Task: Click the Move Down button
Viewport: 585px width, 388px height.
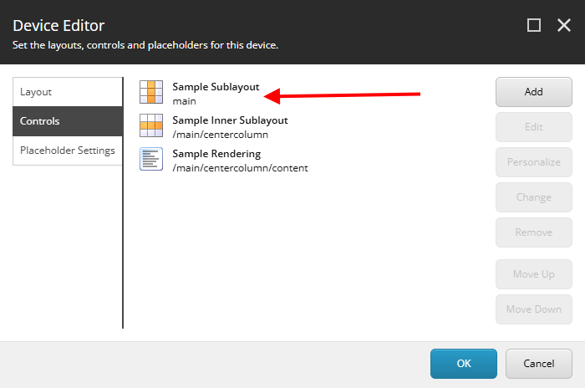Action: coord(533,309)
